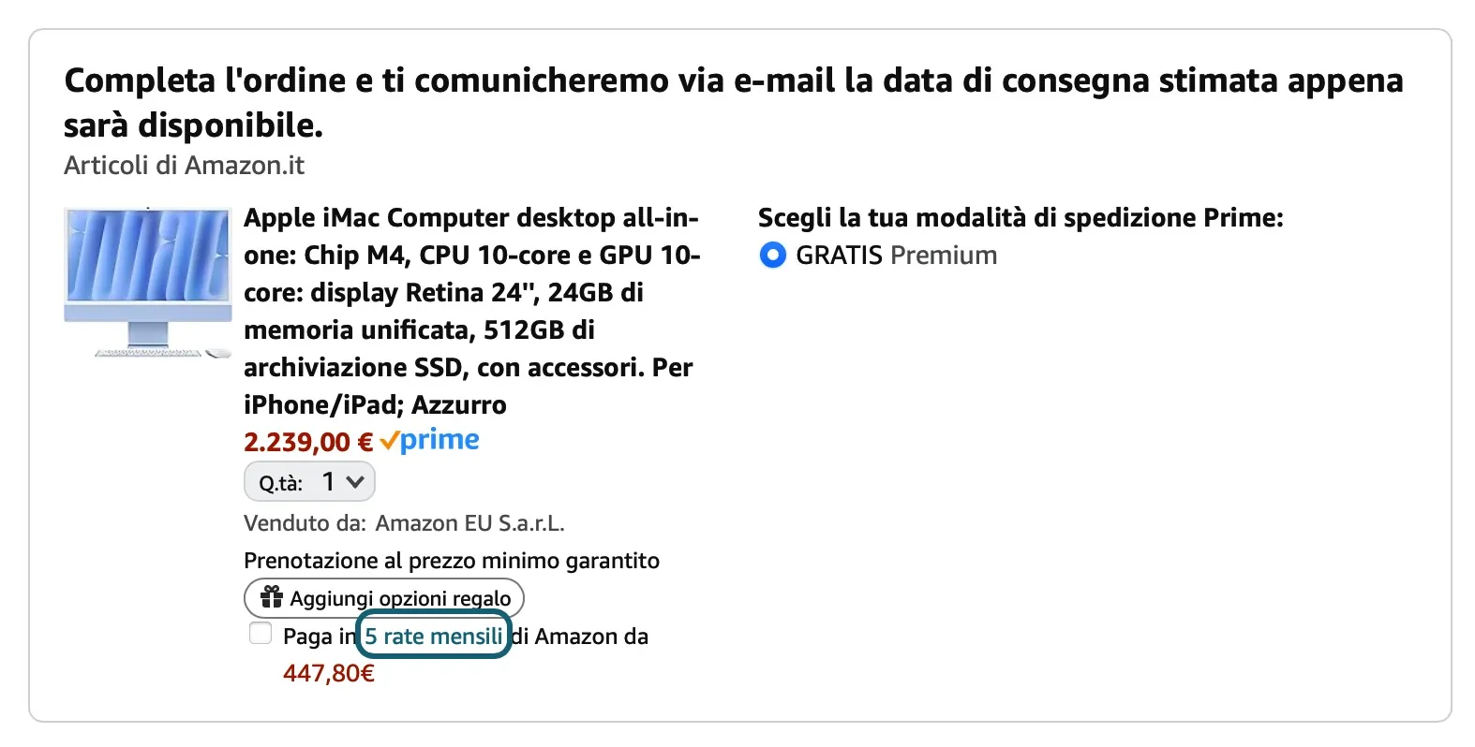Click the Prime badge next to the price
Screen dimensions: 1475x747
click(x=431, y=440)
